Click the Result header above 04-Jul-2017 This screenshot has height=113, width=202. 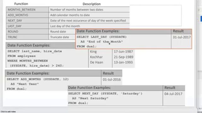point(170,88)
